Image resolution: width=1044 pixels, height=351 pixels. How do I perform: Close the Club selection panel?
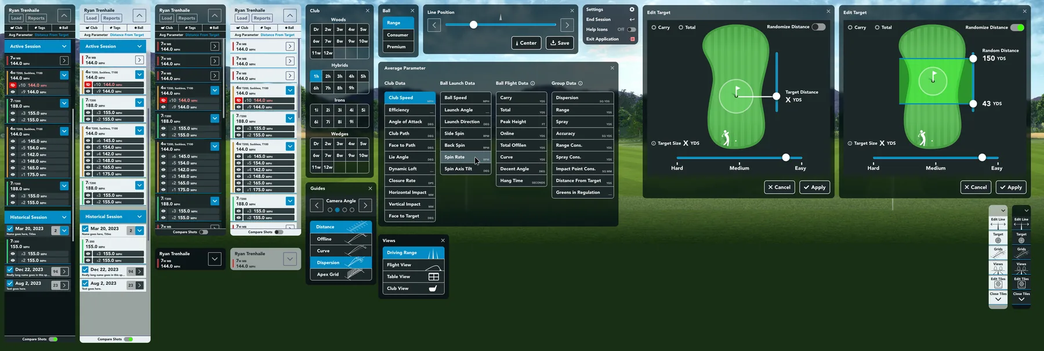(367, 10)
